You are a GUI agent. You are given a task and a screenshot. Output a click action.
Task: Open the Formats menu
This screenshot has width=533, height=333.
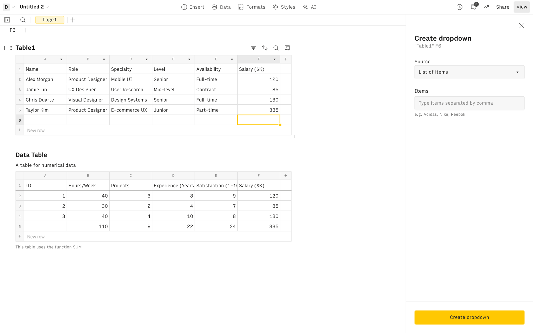tap(252, 7)
